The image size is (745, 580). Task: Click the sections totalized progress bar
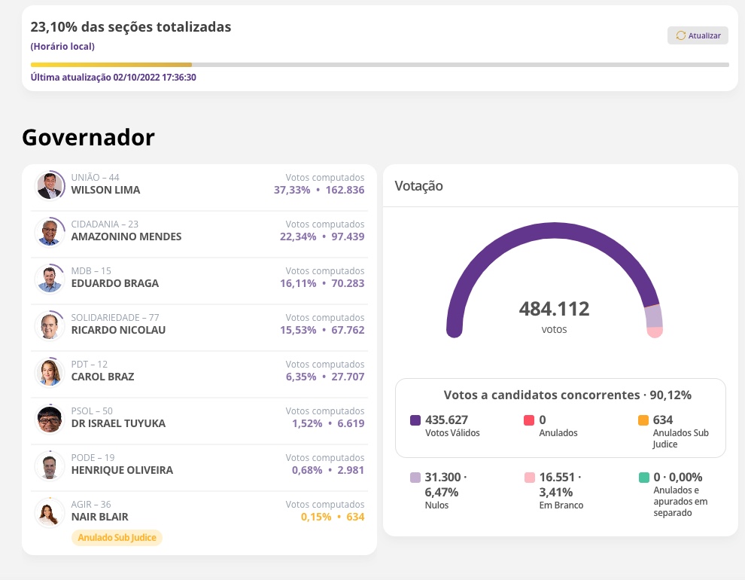point(376,64)
